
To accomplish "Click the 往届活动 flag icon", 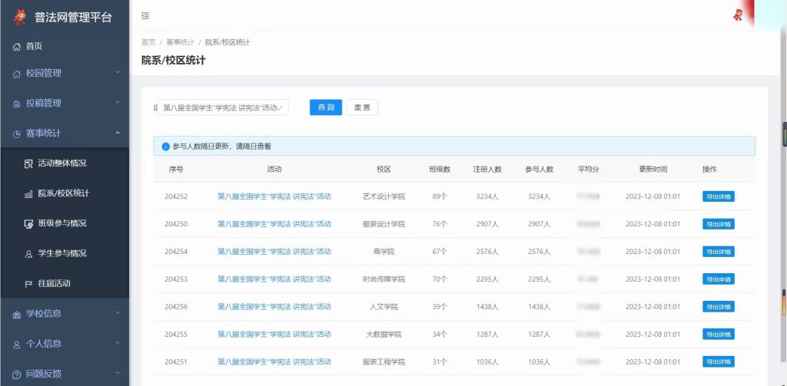I will [28, 284].
